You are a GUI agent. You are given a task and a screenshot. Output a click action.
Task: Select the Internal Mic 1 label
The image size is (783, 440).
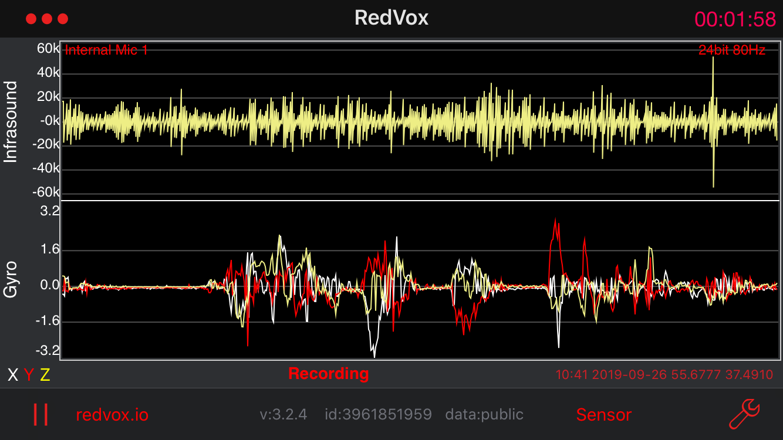click(x=106, y=50)
